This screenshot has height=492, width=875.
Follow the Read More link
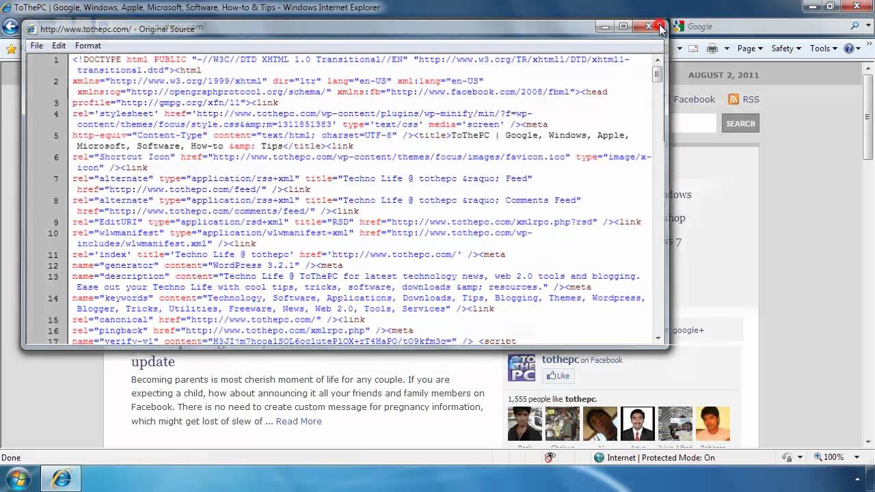(299, 421)
